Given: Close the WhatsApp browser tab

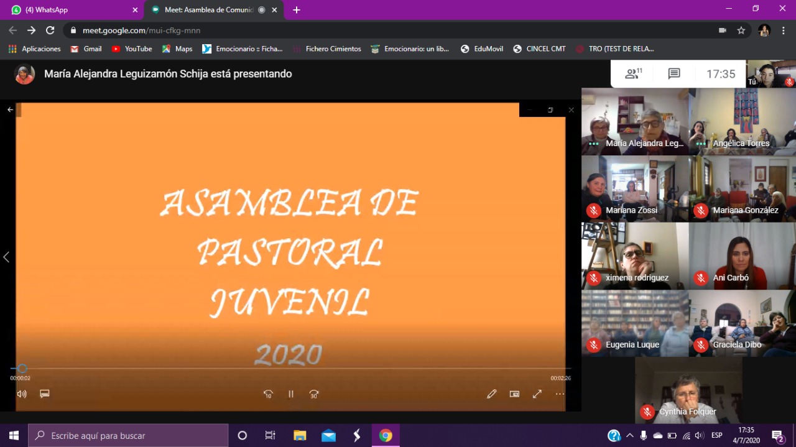Looking at the screenshot, I should [135, 10].
